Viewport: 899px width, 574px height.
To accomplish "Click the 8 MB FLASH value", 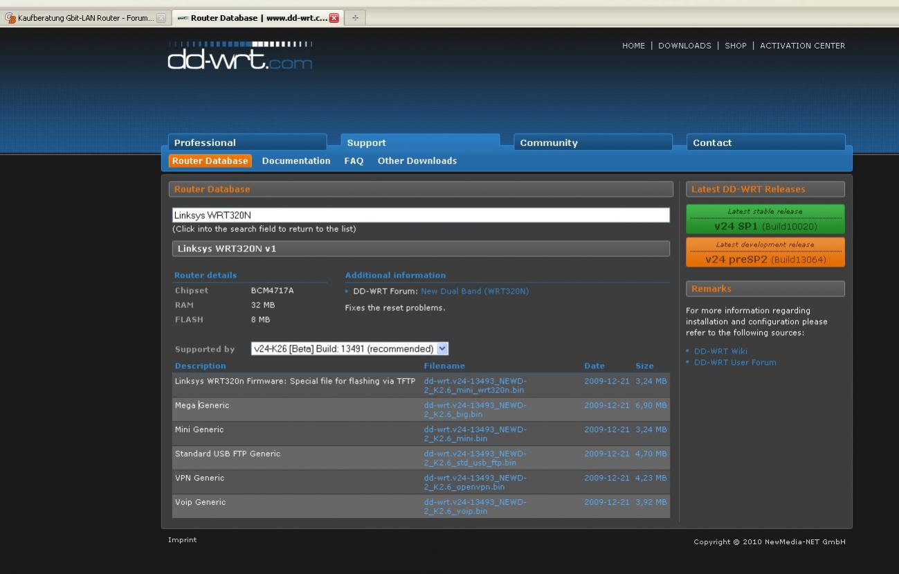I will (261, 320).
